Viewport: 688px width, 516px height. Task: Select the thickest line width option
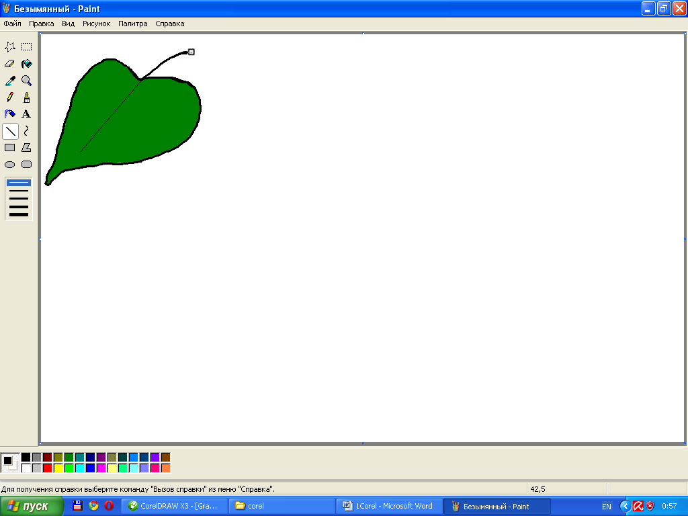pyautogui.click(x=18, y=214)
